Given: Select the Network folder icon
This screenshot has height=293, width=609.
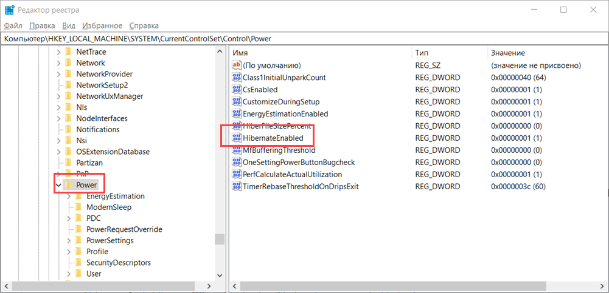Looking at the screenshot, I should pos(68,62).
